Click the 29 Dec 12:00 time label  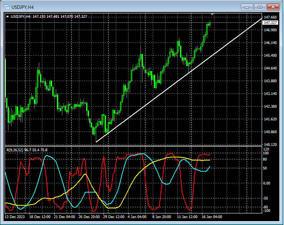point(114,217)
